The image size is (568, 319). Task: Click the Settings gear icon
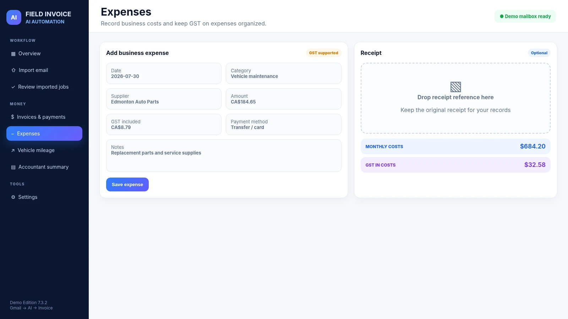[13, 197]
